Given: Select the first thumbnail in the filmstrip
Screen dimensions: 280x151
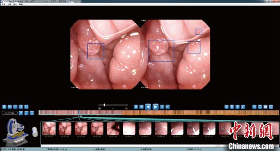Looking at the screenshot, I should [x=49, y=129].
